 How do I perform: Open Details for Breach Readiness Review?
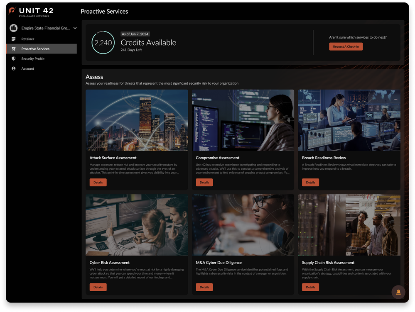point(311,183)
